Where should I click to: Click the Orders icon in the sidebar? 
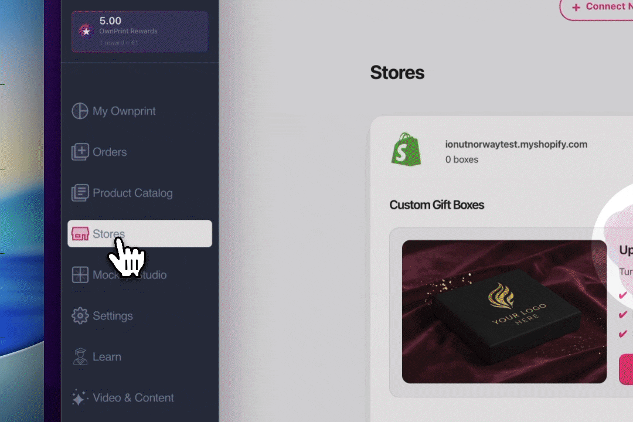tap(80, 152)
